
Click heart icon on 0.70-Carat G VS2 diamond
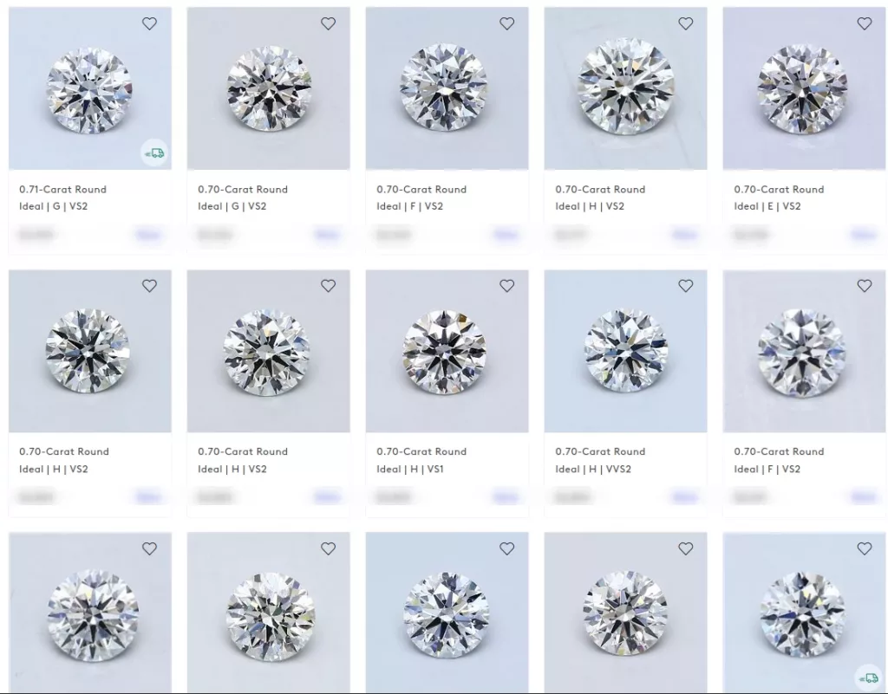(329, 23)
